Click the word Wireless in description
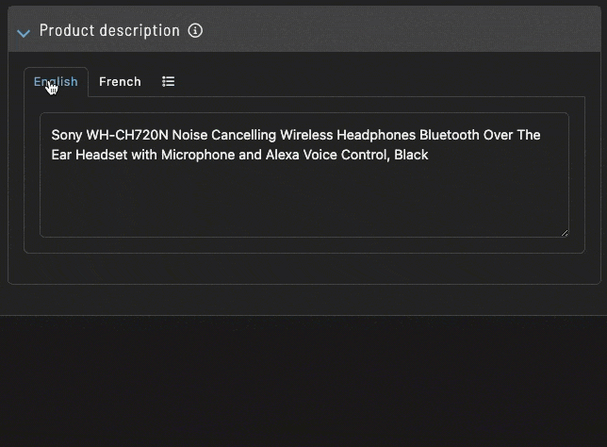 [306, 135]
